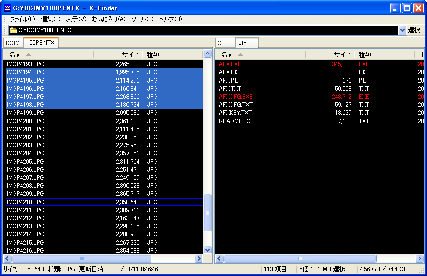Click the 選択 button next to address bar
The width and height of the screenshot is (427, 276).
pos(414,30)
